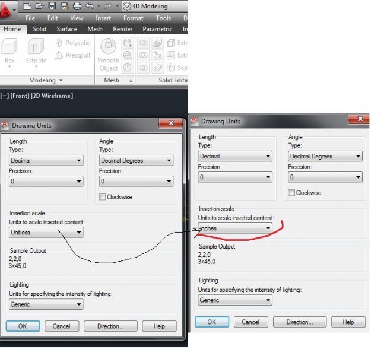Open the 3D Modeling workspace selector
This screenshot has height=356, width=371.
click(155, 6)
